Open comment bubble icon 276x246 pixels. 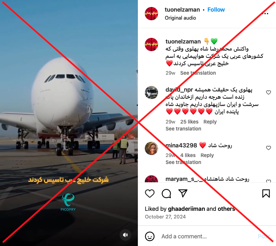pyautogui.click(x=166, y=194)
